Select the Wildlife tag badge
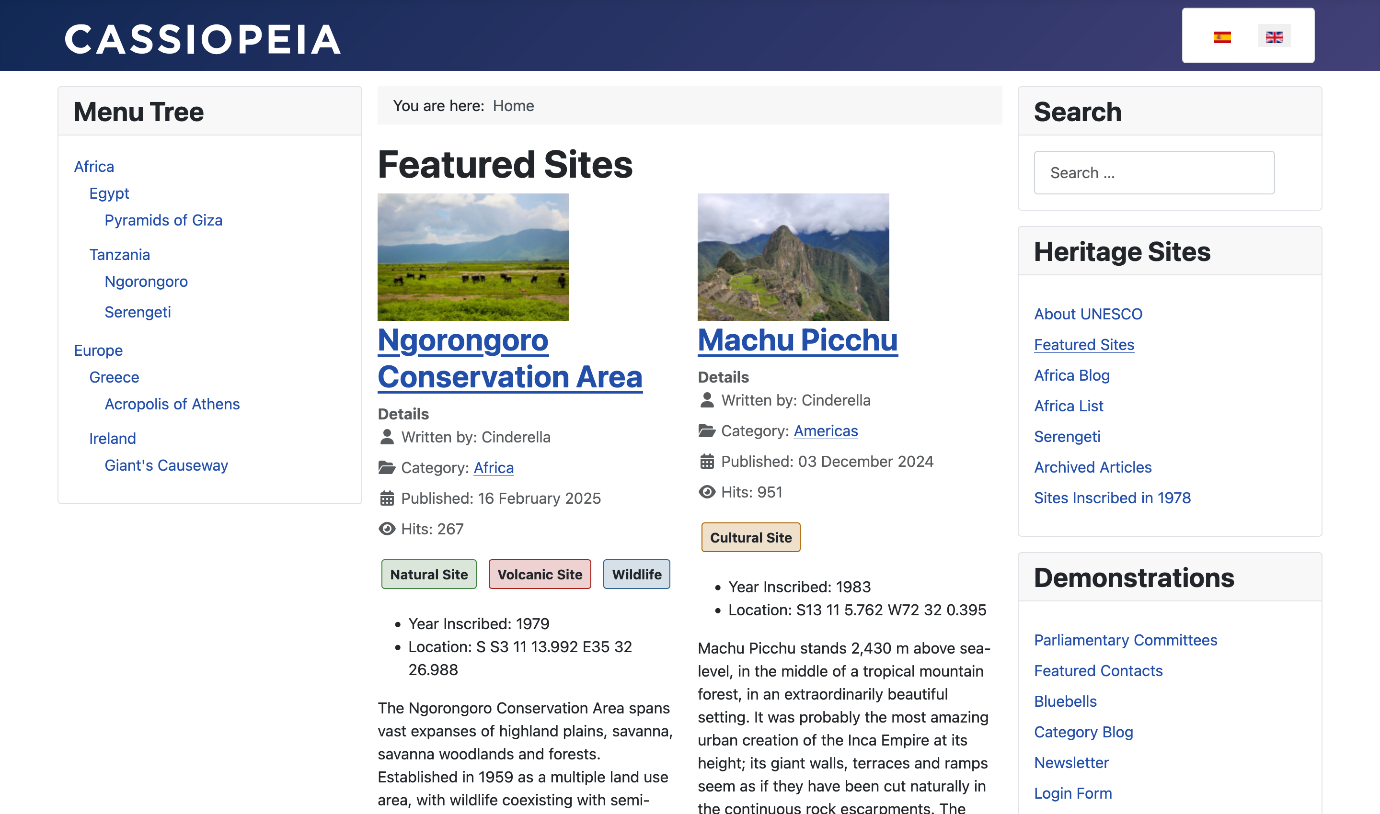Image resolution: width=1380 pixels, height=814 pixels. pyautogui.click(x=636, y=574)
